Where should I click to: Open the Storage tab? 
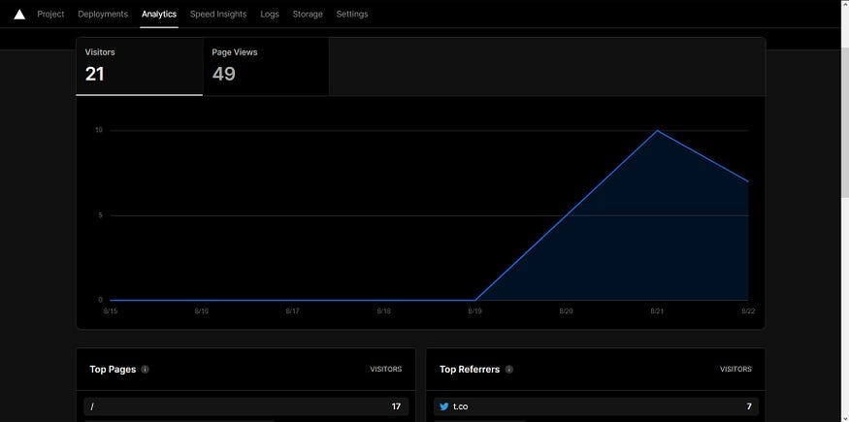point(308,14)
